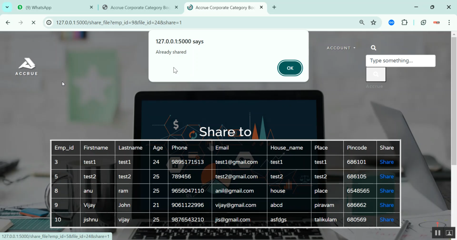Viewport: 457px width, 240px height.
Task: Click the "Share to" heading
Action: [x=225, y=132]
